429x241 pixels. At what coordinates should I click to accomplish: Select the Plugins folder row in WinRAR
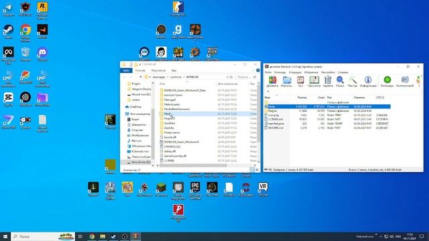[x=328, y=111]
